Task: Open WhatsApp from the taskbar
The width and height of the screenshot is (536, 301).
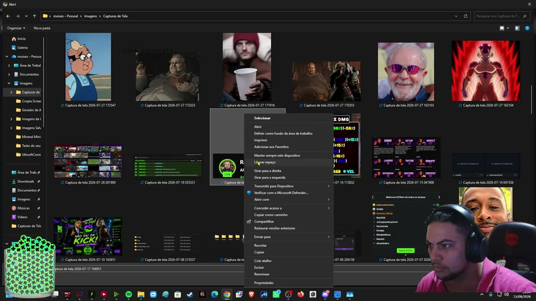Action: [276, 294]
